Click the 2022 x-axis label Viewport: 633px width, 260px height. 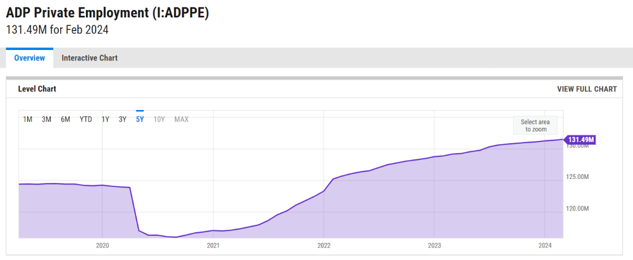(323, 245)
